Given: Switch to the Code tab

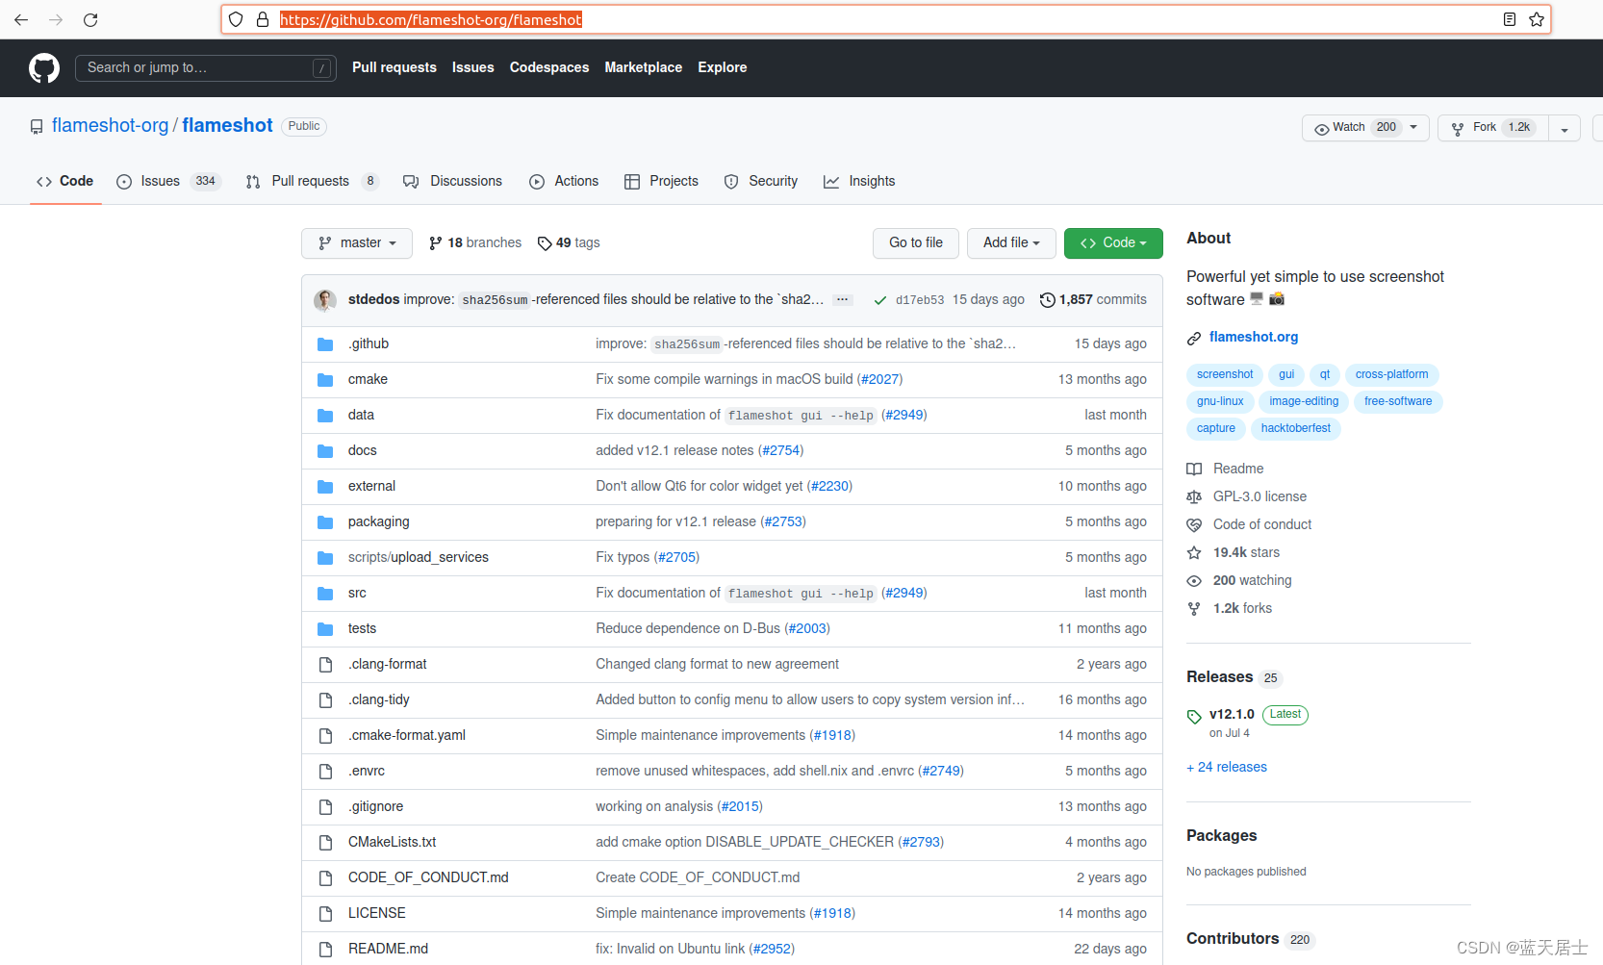Looking at the screenshot, I should pyautogui.click(x=65, y=182).
